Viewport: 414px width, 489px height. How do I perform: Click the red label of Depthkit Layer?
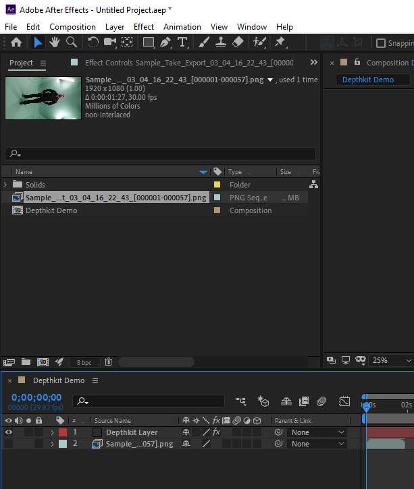tap(63, 432)
